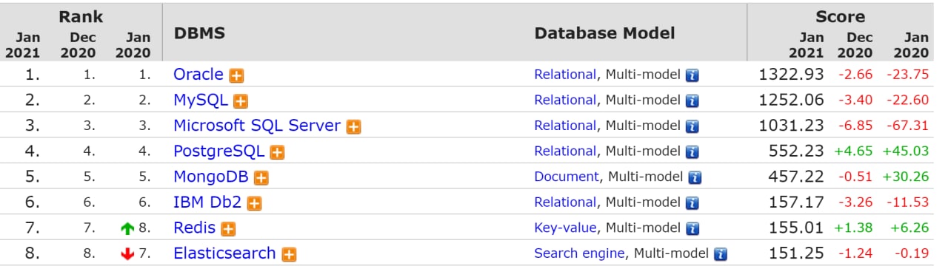Open the info icon in Elasticsearch row
The image size is (948, 266).
720,254
